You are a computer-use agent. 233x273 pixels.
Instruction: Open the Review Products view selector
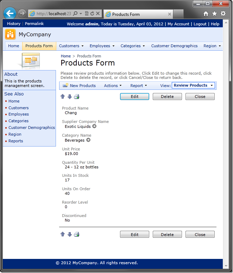pyautogui.click(x=193, y=85)
